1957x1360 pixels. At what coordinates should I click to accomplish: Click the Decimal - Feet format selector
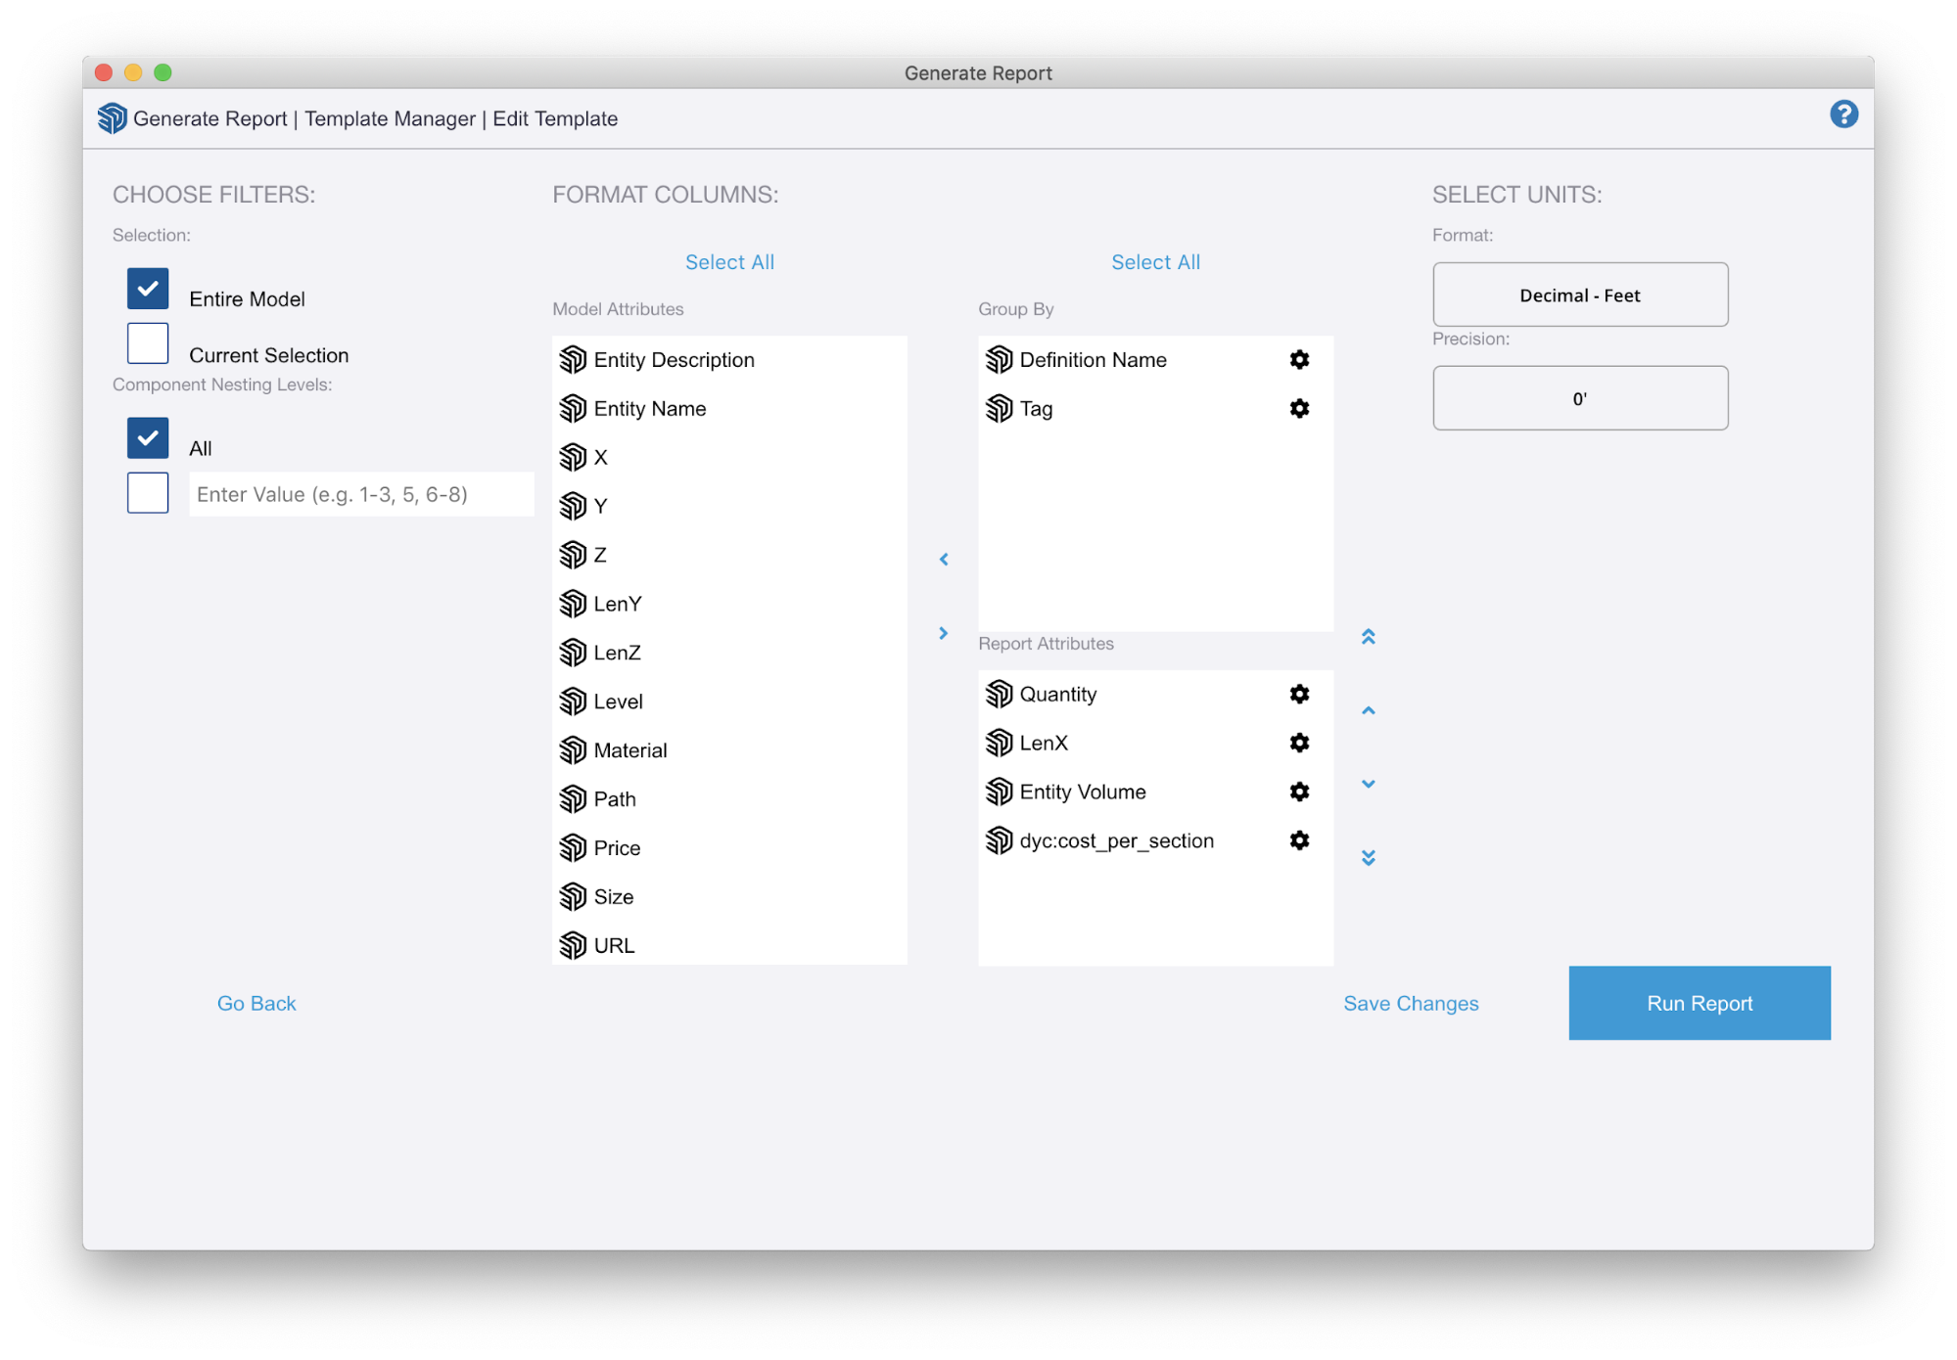[x=1579, y=295]
